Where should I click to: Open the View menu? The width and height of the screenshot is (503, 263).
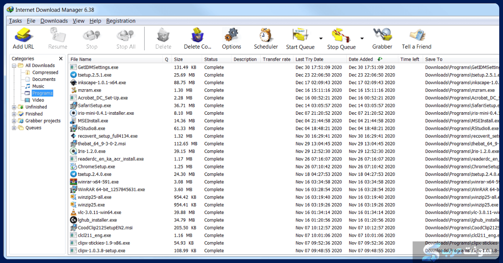(78, 21)
